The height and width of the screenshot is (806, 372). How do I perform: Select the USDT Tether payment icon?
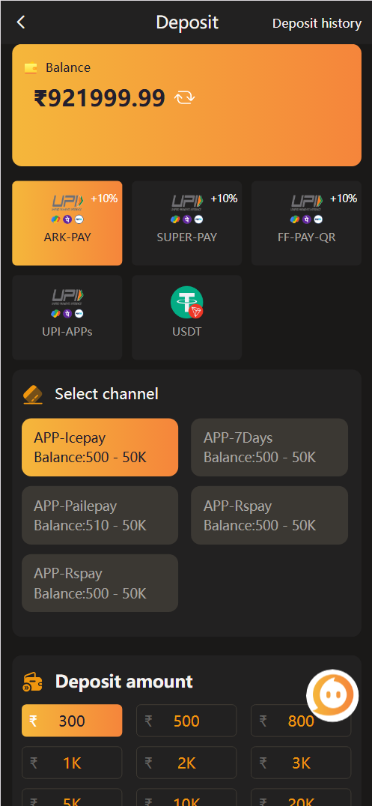187,303
